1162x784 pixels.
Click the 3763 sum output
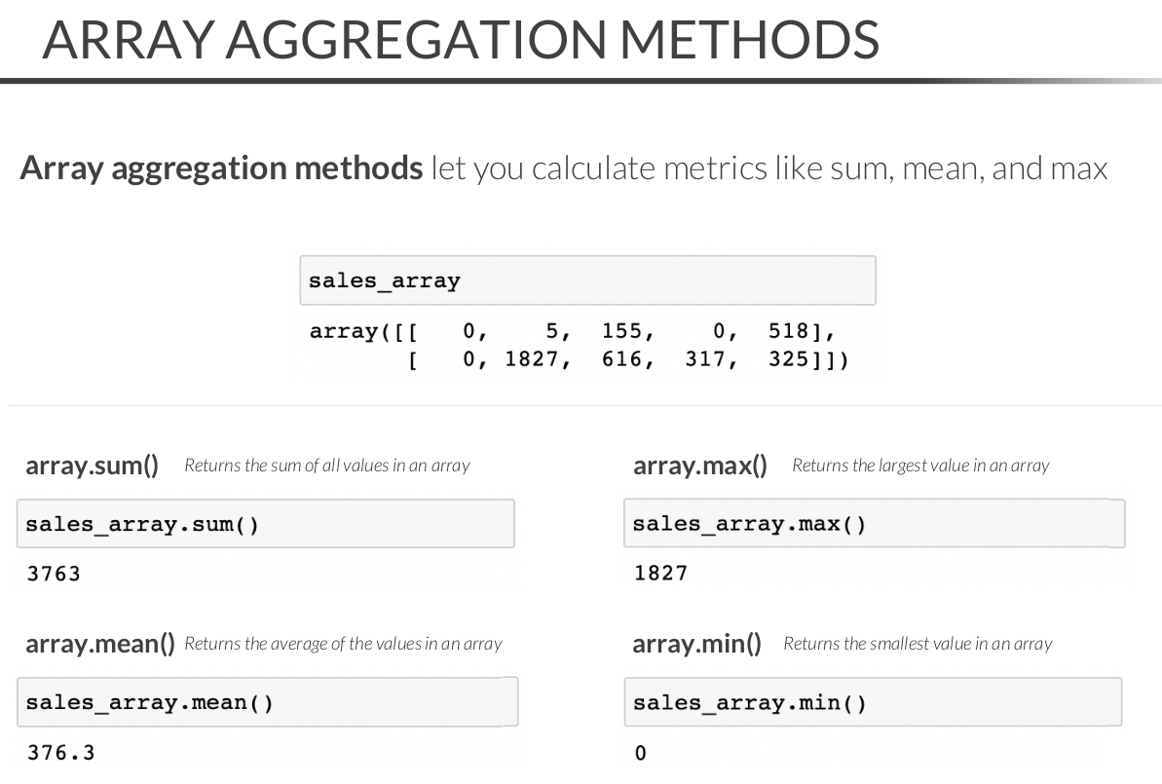coord(54,574)
